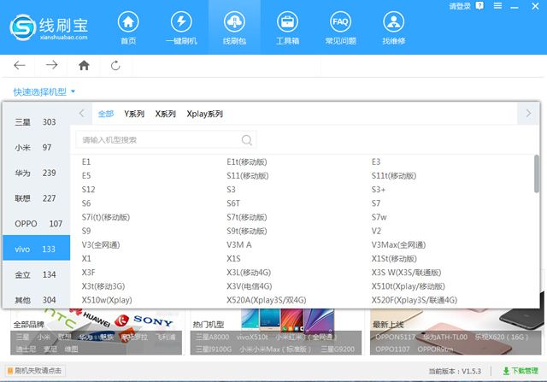Image resolution: width=547 pixels, height=382 pixels.
Task: Open 下载管理 download manager
Action: [x=521, y=371]
